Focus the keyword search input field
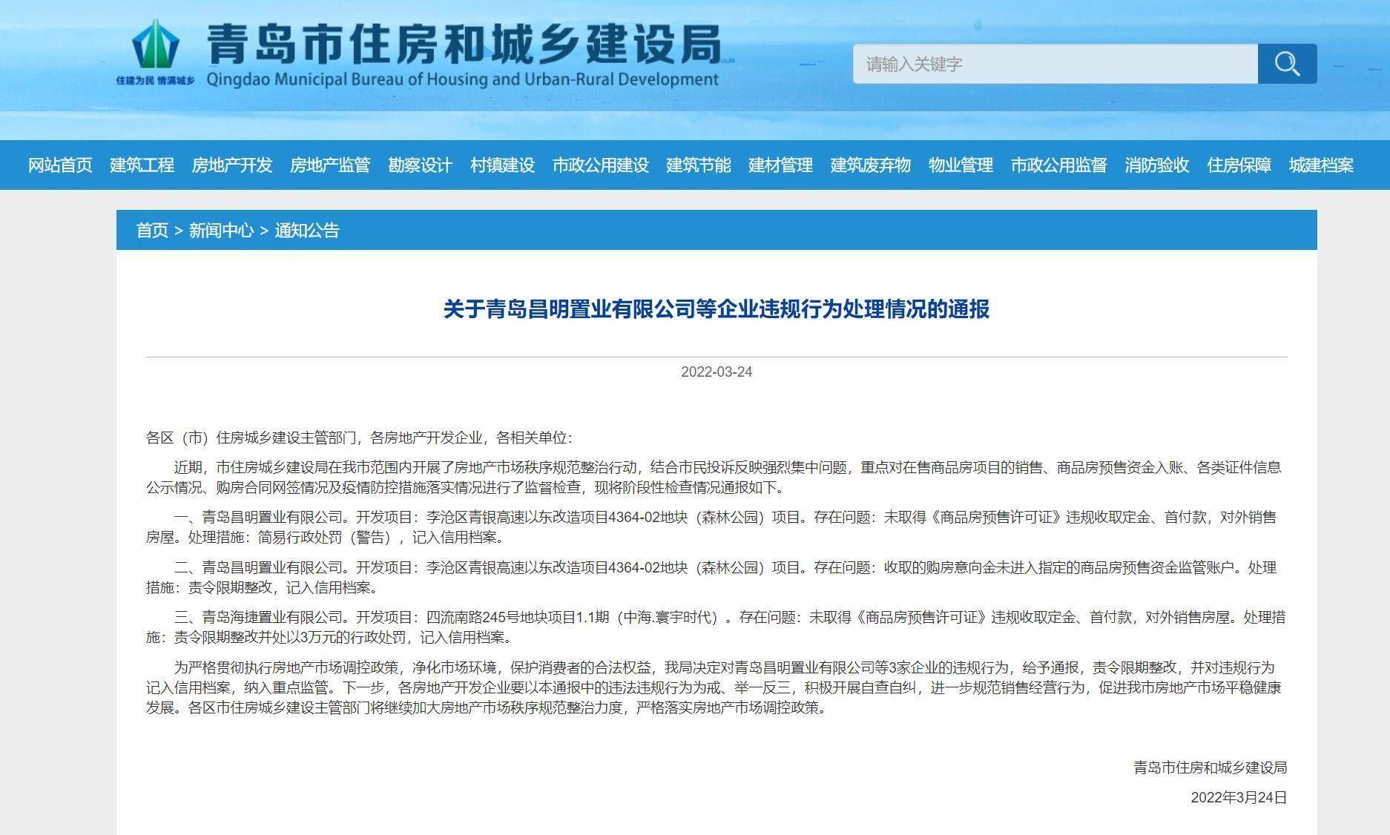Screen dimensions: 1390x835 pyautogui.click(x=1055, y=64)
